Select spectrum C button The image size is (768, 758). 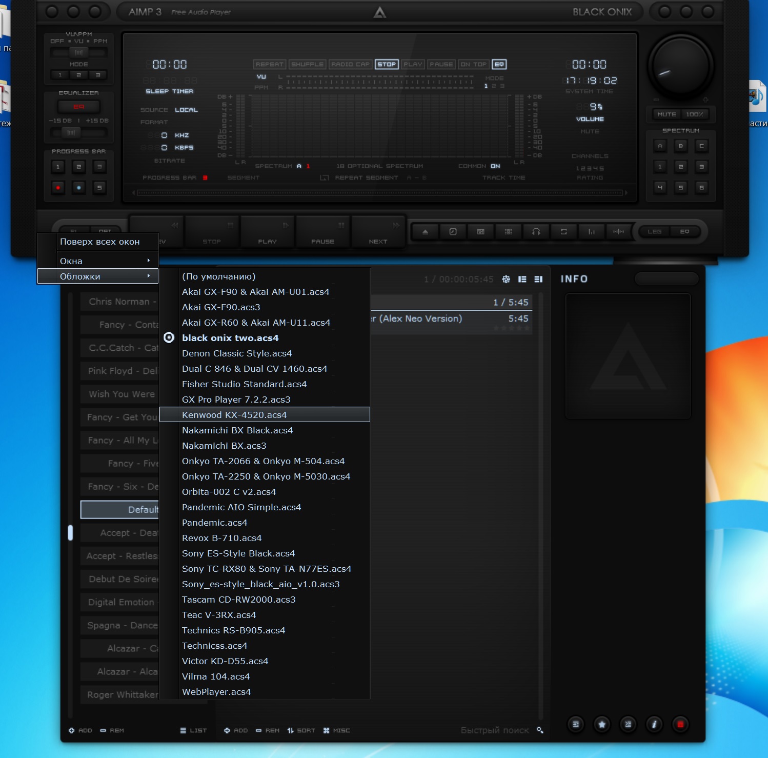click(701, 146)
